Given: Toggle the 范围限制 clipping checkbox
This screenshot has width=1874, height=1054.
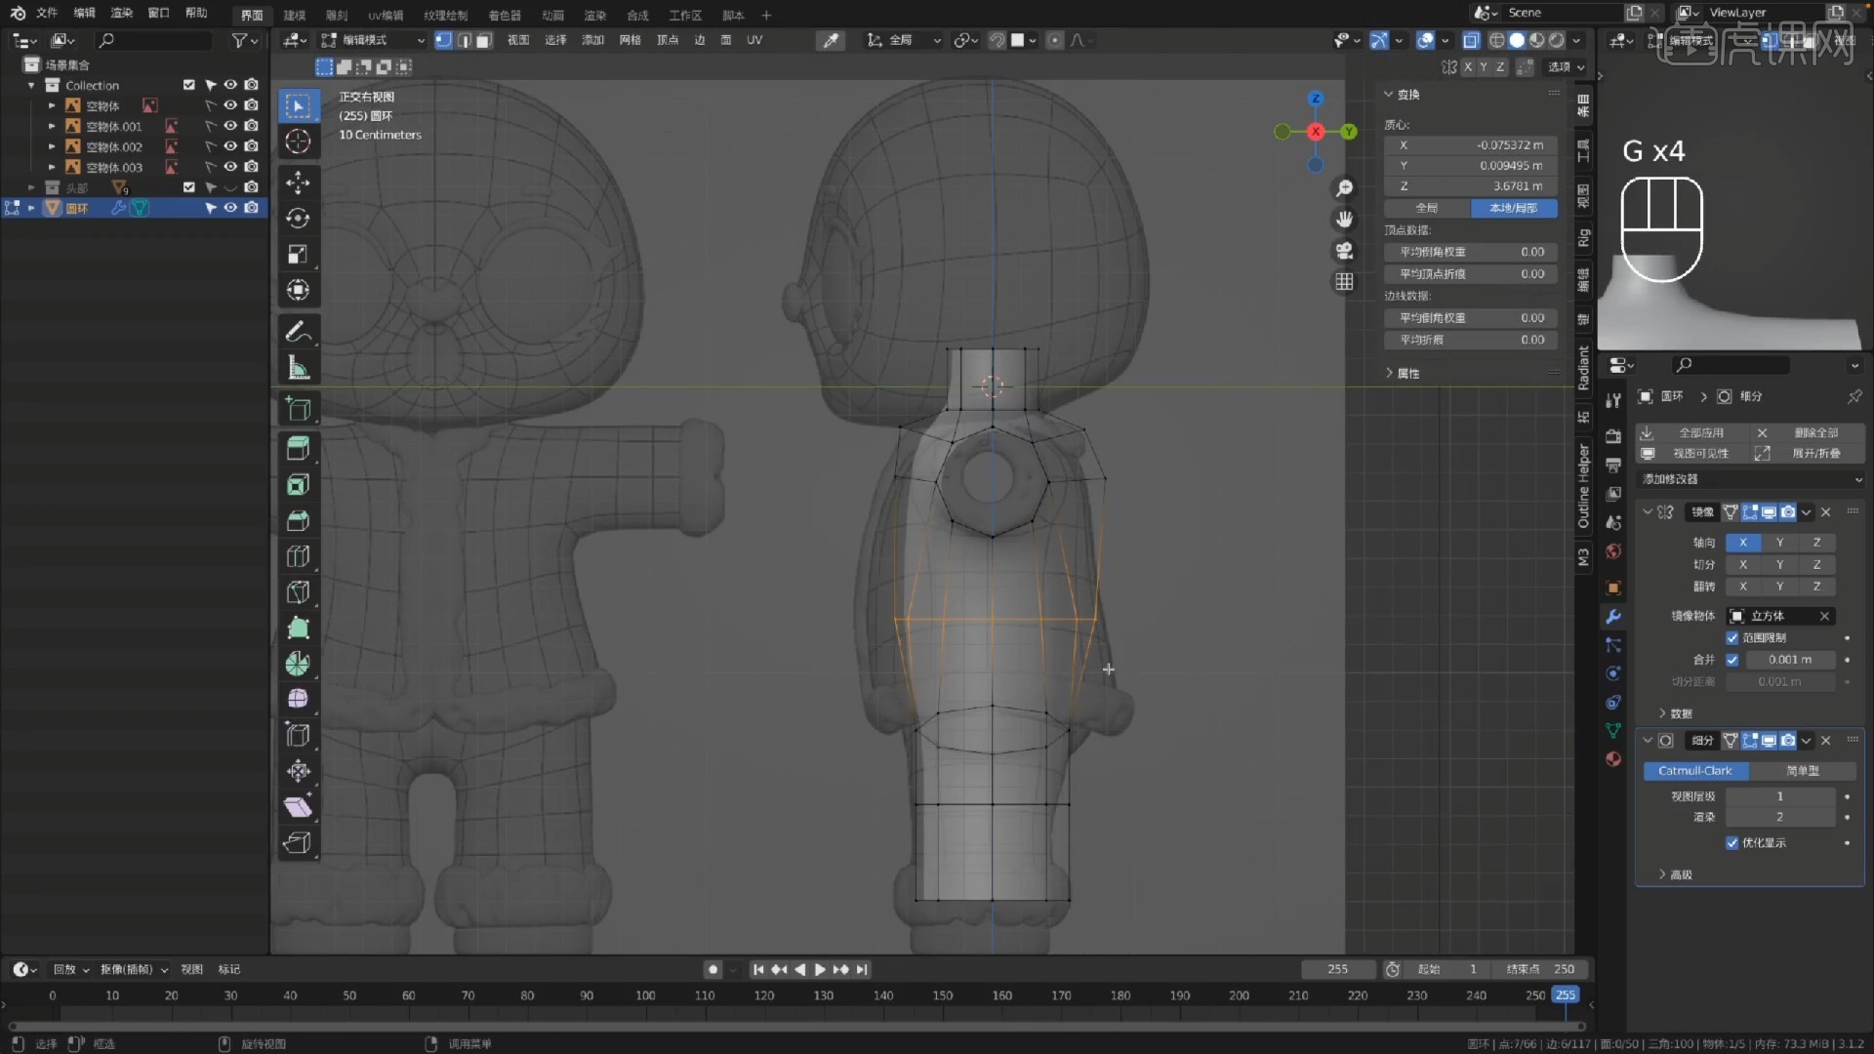Looking at the screenshot, I should [1732, 638].
